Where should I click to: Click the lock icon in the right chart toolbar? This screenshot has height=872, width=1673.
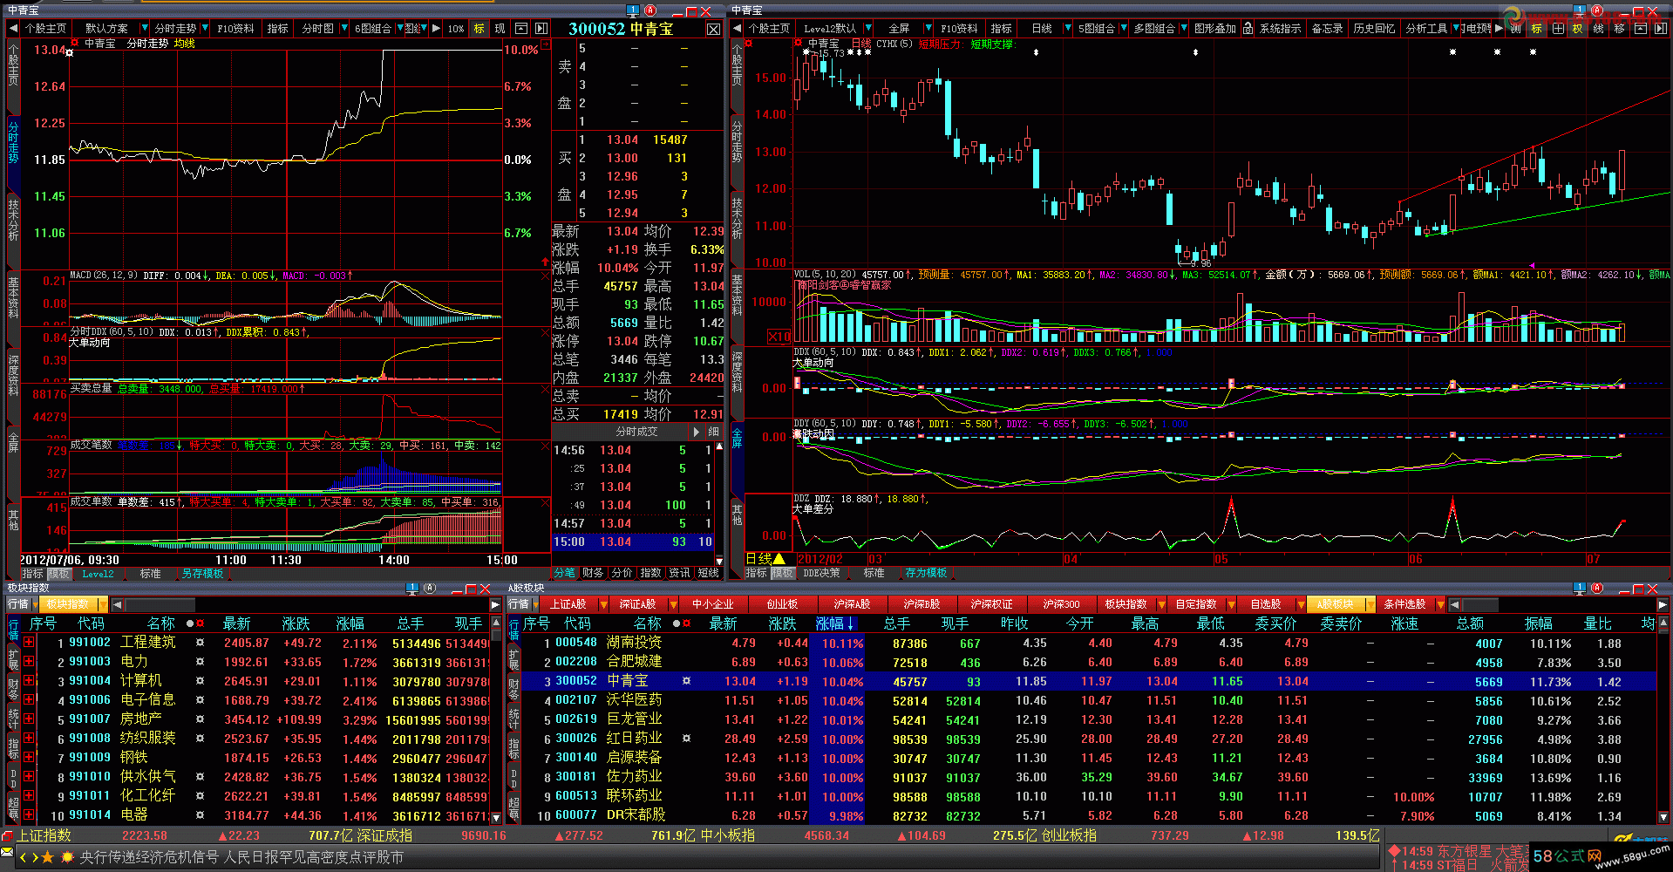pos(1248,28)
